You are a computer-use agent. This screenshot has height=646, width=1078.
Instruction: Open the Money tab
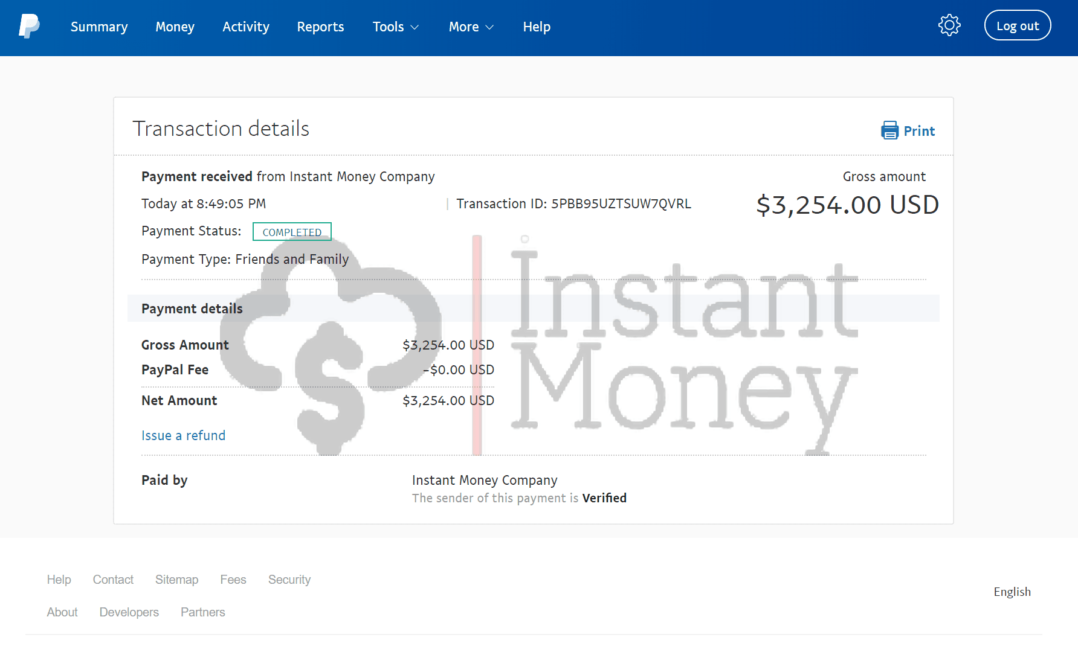click(x=175, y=27)
